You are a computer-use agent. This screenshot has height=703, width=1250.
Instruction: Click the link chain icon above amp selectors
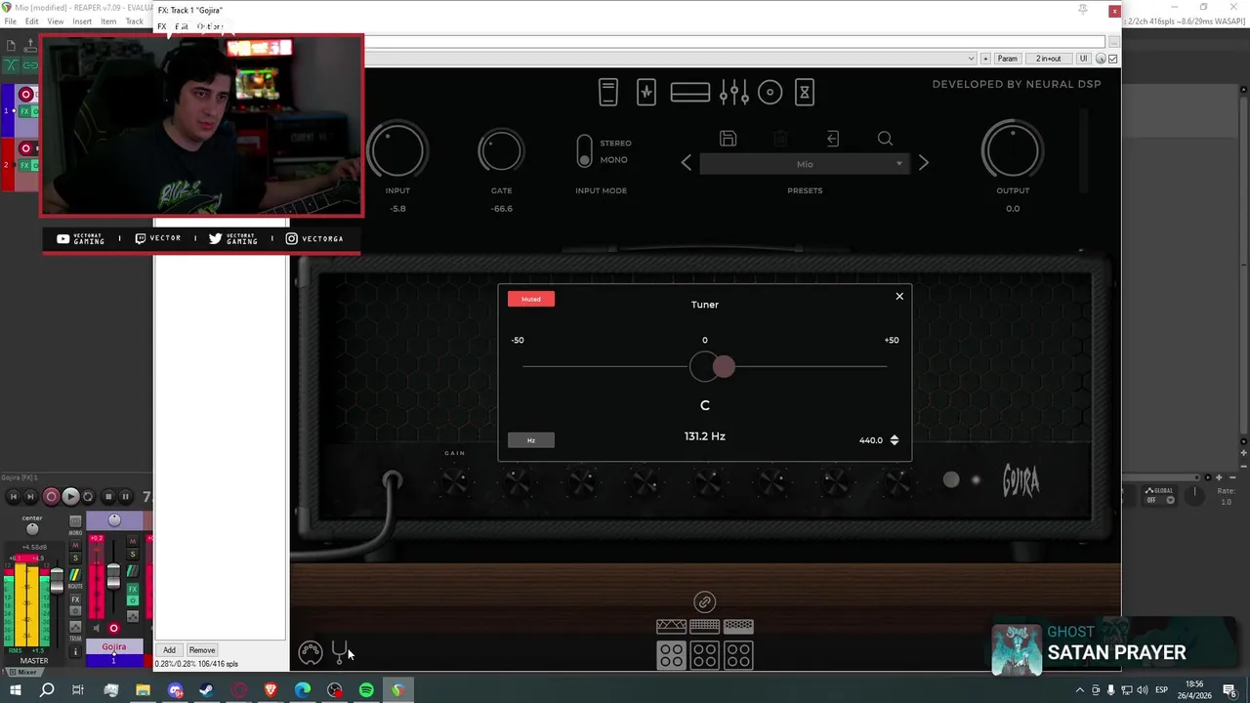pyautogui.click(x=704, y=601)
